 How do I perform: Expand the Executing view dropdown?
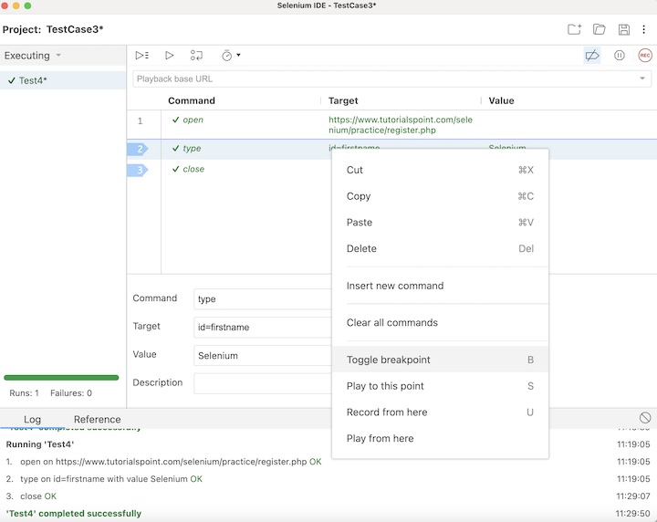pyautogui.click(x=58, y=56)
